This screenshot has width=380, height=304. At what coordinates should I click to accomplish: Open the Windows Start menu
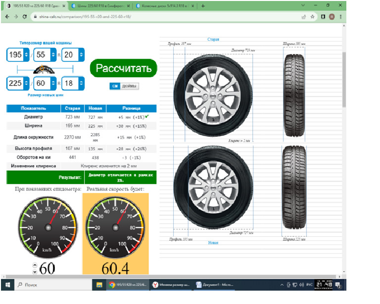(8, 285)
